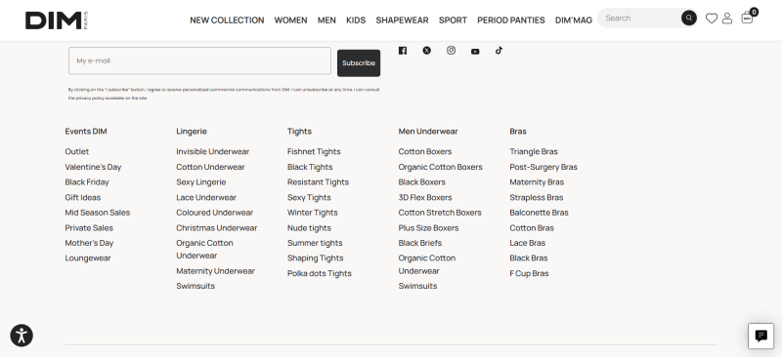Open Post-Surgery Bras link

click(x=543, y=167)
